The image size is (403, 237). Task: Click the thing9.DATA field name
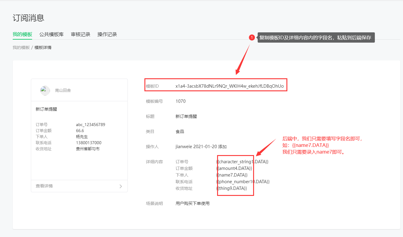pos(232,188)
